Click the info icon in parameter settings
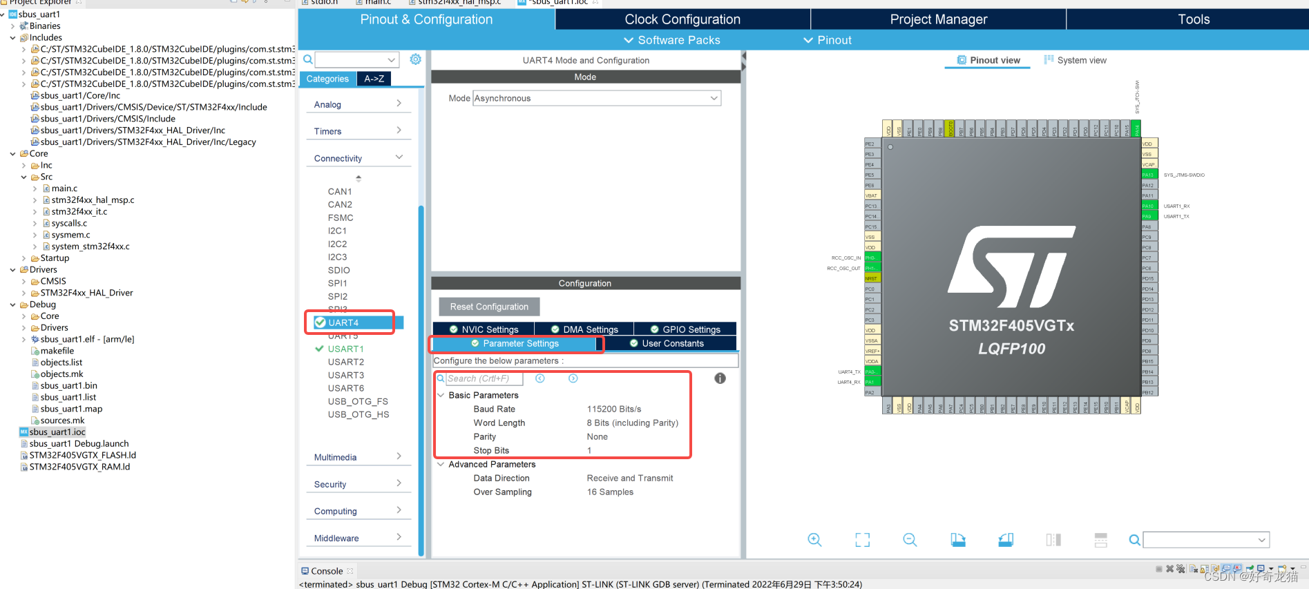Viewport: 1309px width, 589px height. [720, 378]
